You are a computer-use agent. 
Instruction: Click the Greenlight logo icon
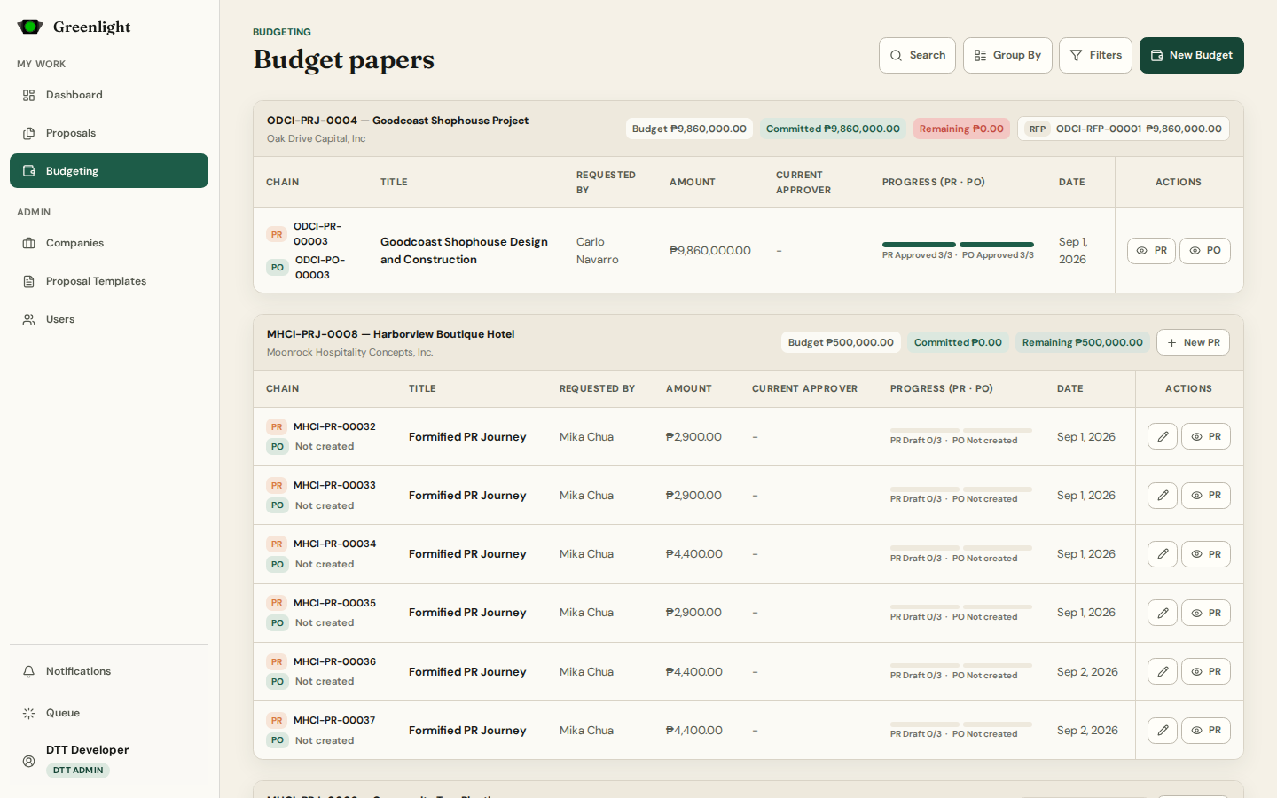pyautogui.click(x=30, y=27)
